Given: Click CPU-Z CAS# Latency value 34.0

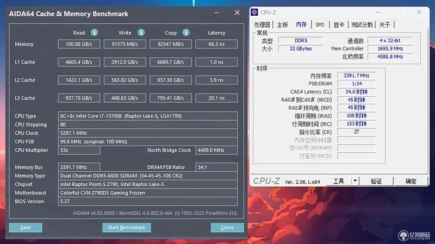Looking at the screenshot, I should (x=357, y=91).
